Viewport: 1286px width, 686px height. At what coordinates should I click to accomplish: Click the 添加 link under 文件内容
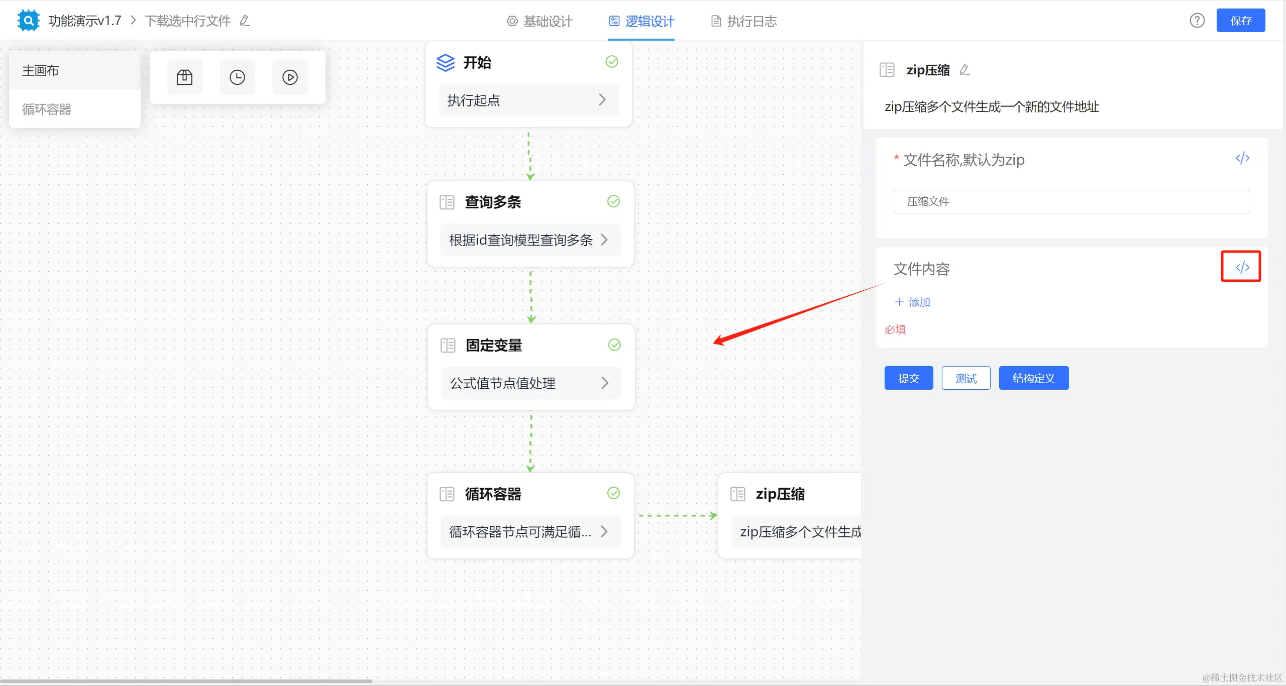coord(913,302)
